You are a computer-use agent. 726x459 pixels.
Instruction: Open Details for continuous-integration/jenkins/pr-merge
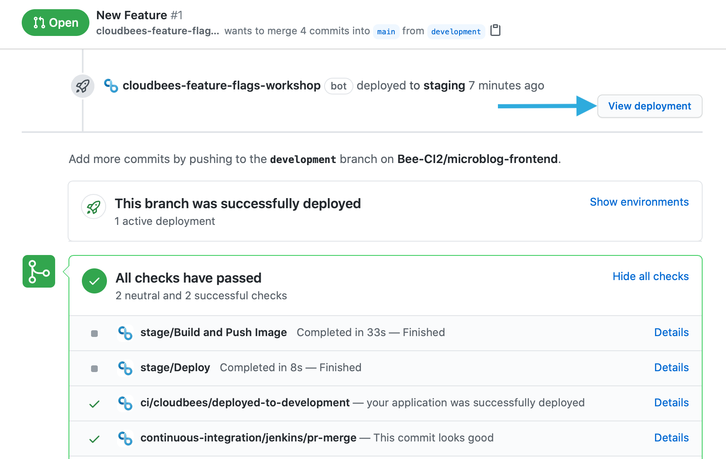pos(671,438)
